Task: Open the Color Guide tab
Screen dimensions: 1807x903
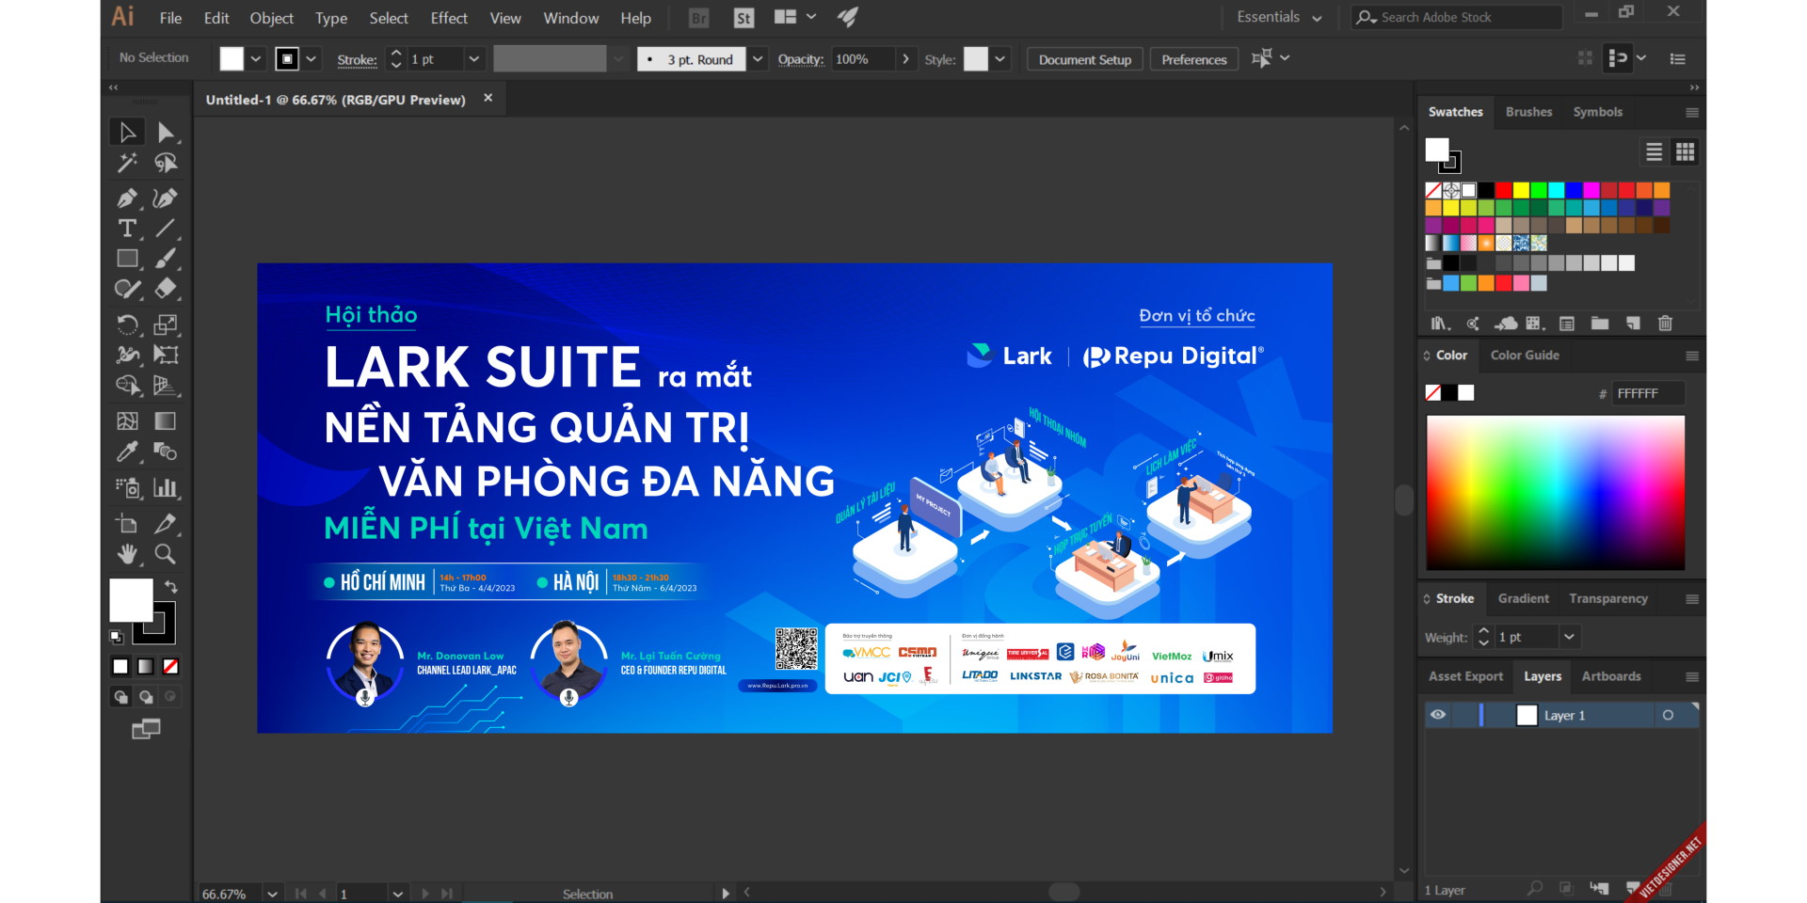Action: point(1525,355)
